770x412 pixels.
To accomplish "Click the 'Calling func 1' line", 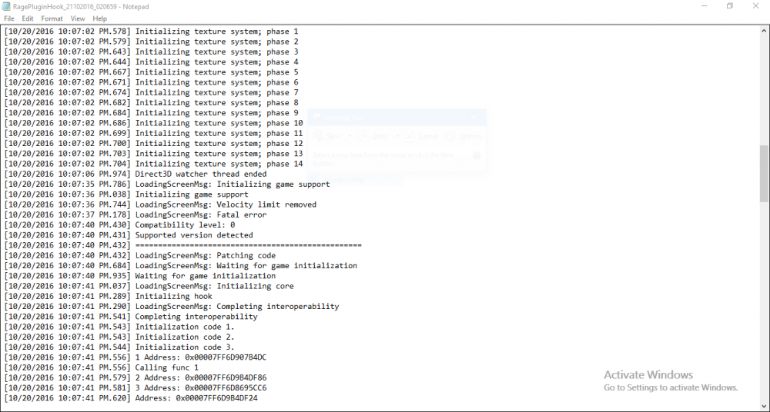I will coord(102,367).
